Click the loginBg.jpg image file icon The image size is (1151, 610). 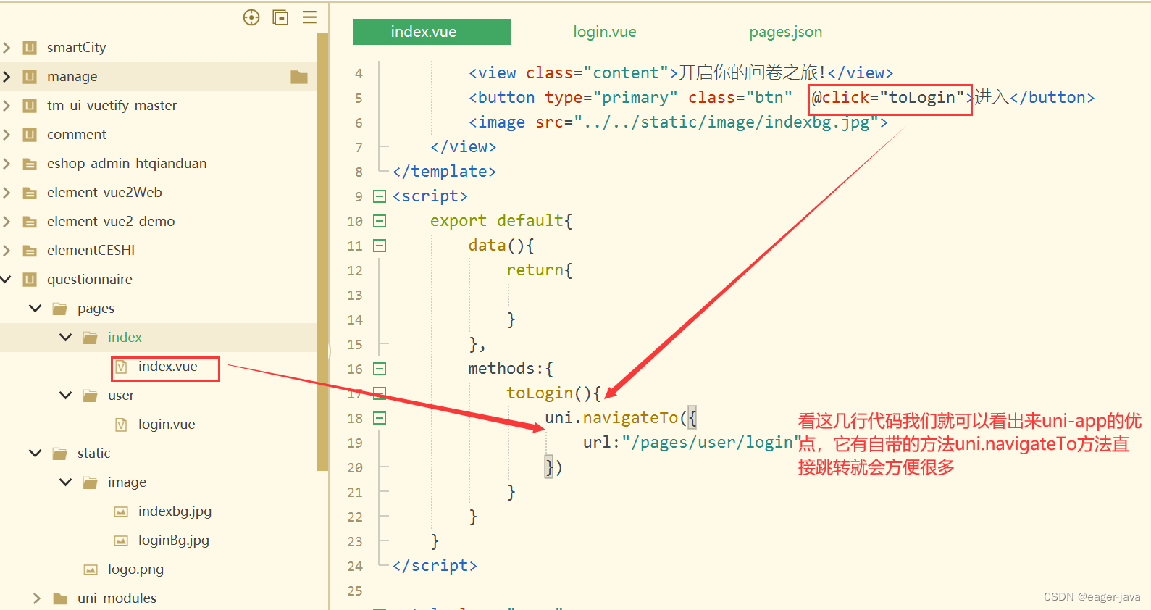click(121, 540)
